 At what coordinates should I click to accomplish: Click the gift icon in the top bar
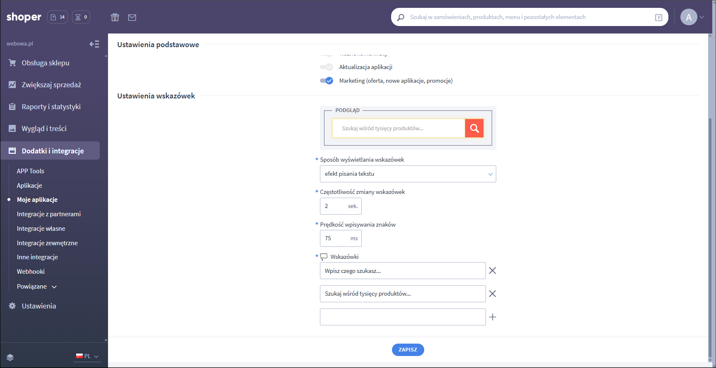[x=115, y=17]
